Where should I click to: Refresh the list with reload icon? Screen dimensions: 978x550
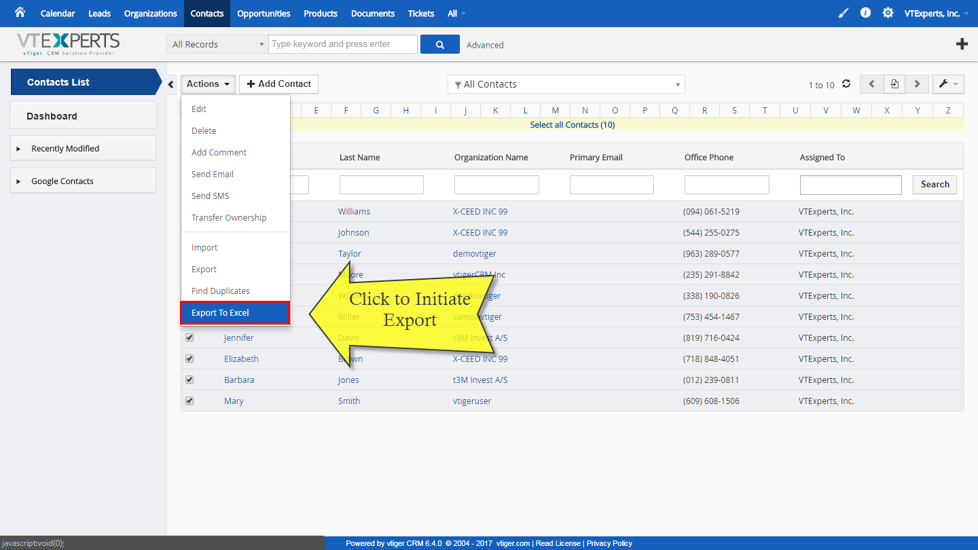(846, 84)
